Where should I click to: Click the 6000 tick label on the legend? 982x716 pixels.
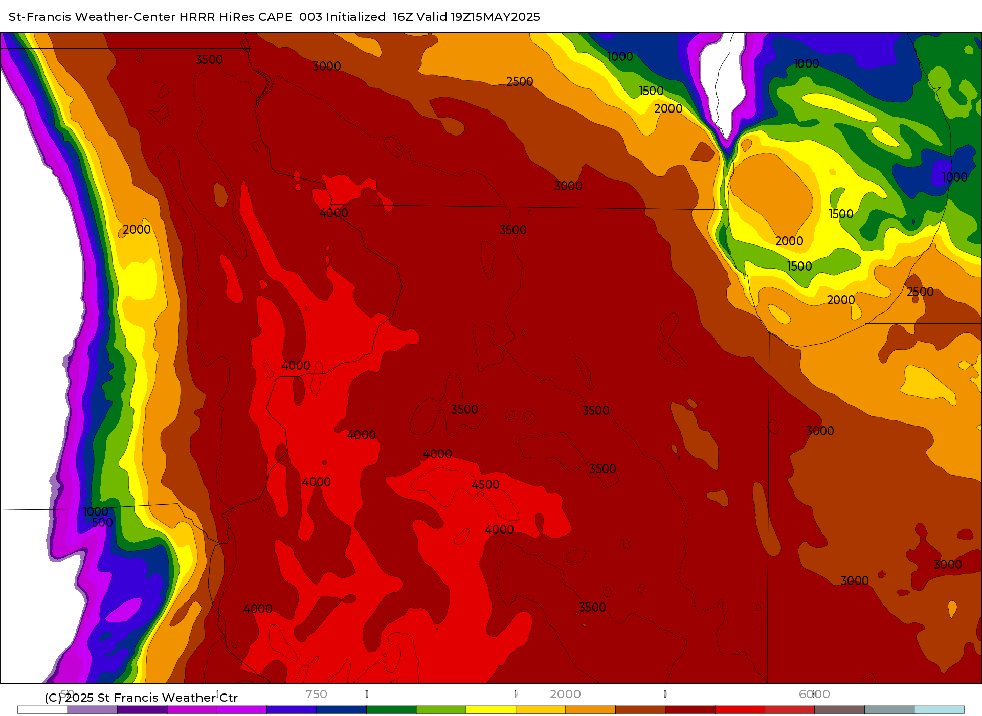[x=814, y=694]
